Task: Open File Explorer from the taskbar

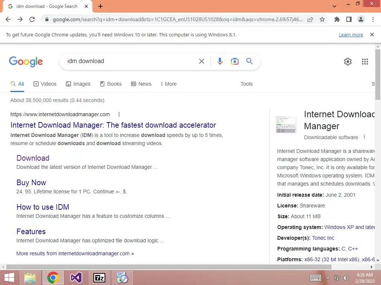Action: 31,278
